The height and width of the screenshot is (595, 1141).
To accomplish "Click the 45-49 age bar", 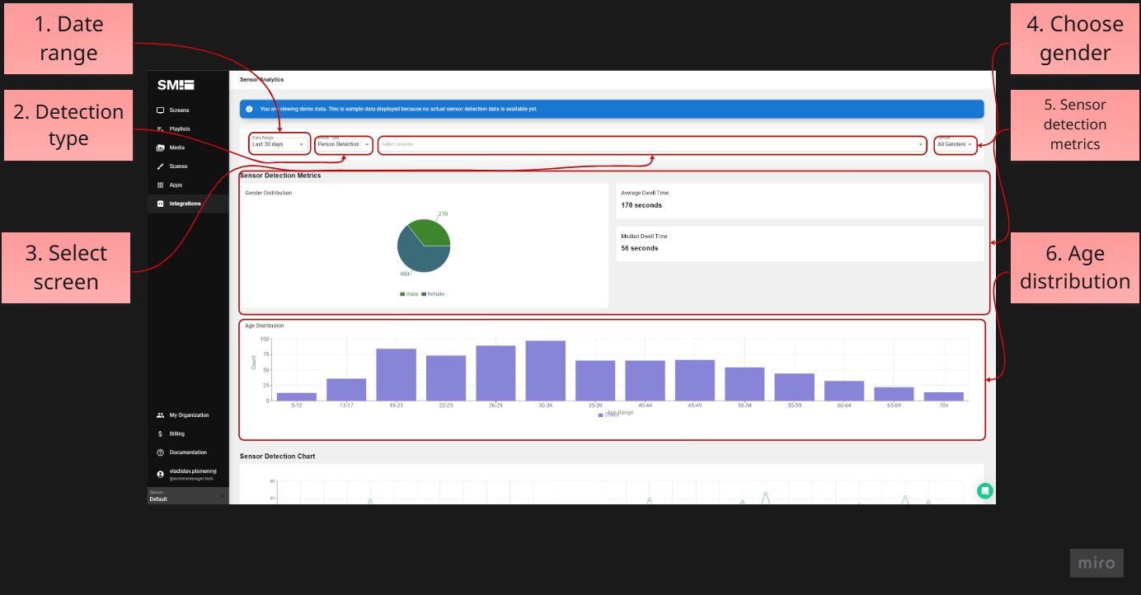I will coord(695,380).
